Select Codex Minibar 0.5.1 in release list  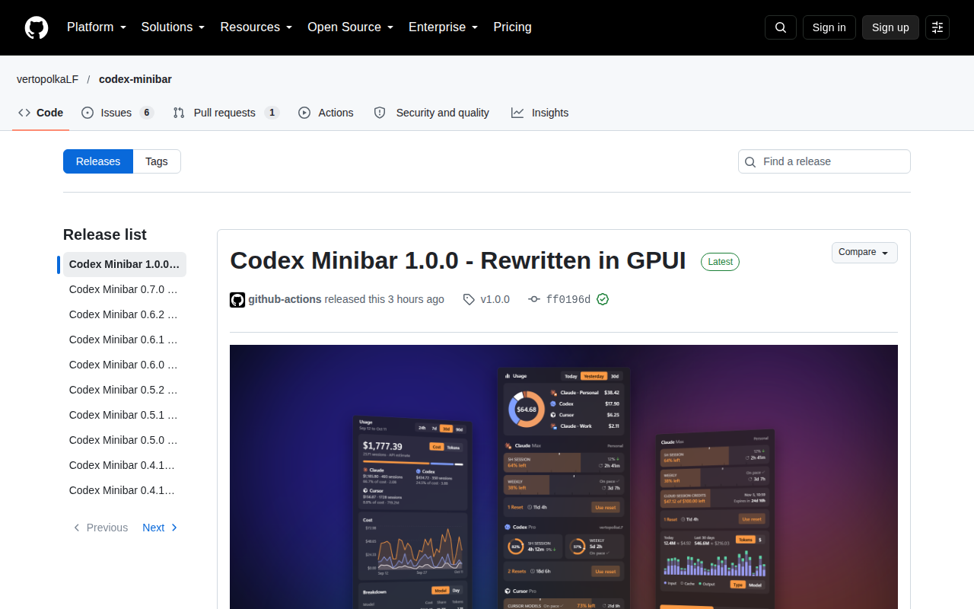[x=125, y=415]
